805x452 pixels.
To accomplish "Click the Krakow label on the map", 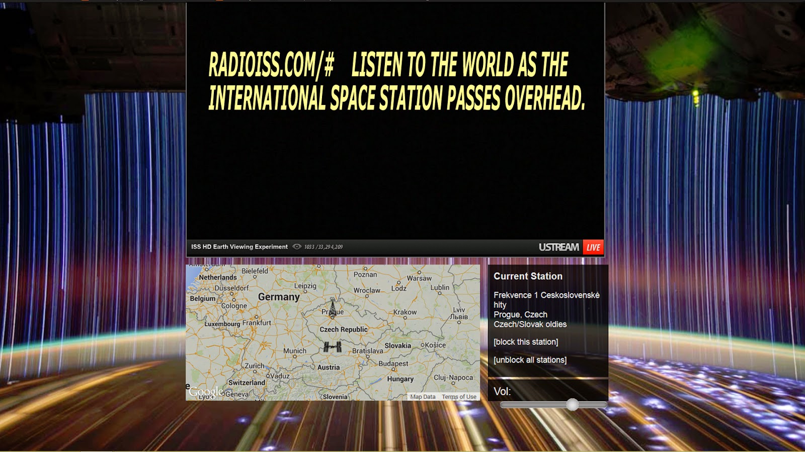I will [405, 312].
